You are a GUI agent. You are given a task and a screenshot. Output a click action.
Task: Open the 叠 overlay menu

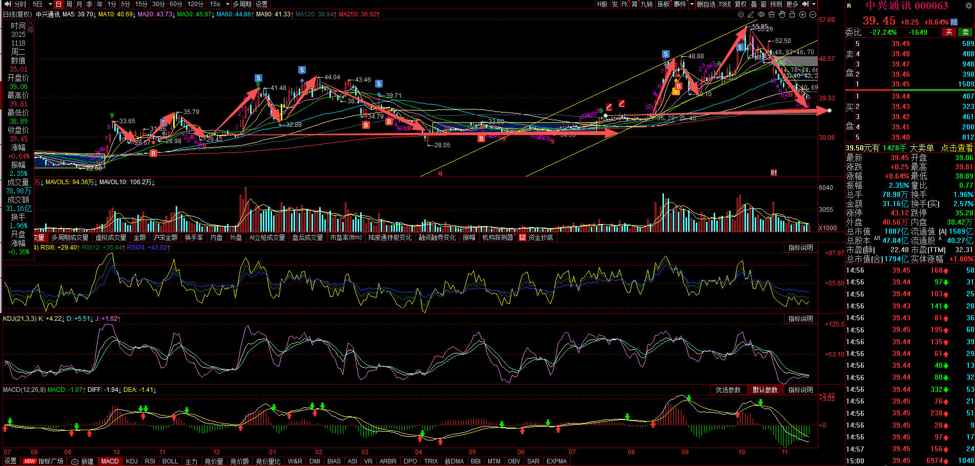[x=754, y=4]
